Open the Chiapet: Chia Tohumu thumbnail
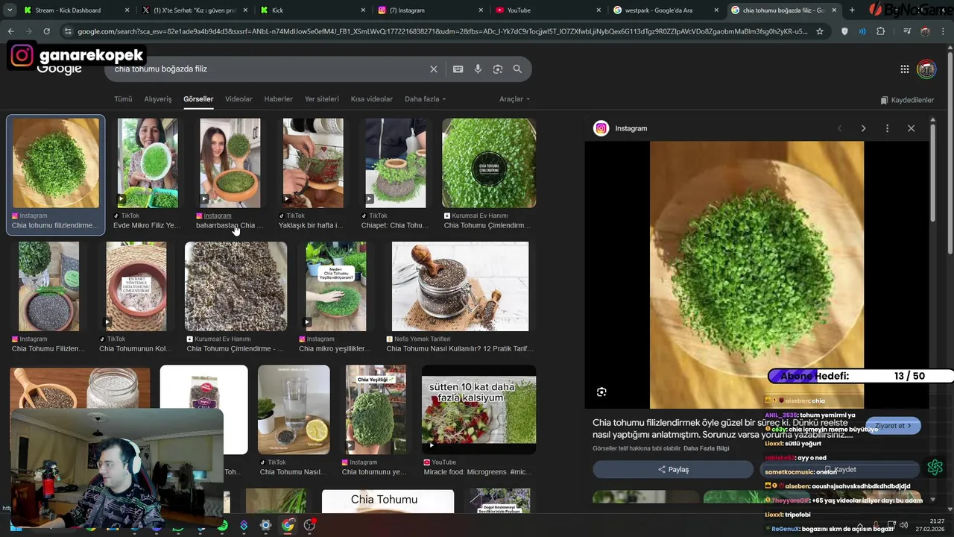Viewport: 954px width, 537px height. point(396,163)
